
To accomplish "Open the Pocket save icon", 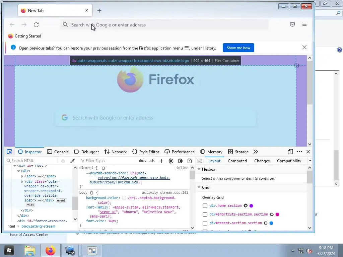I will click(x=292, y=24).
